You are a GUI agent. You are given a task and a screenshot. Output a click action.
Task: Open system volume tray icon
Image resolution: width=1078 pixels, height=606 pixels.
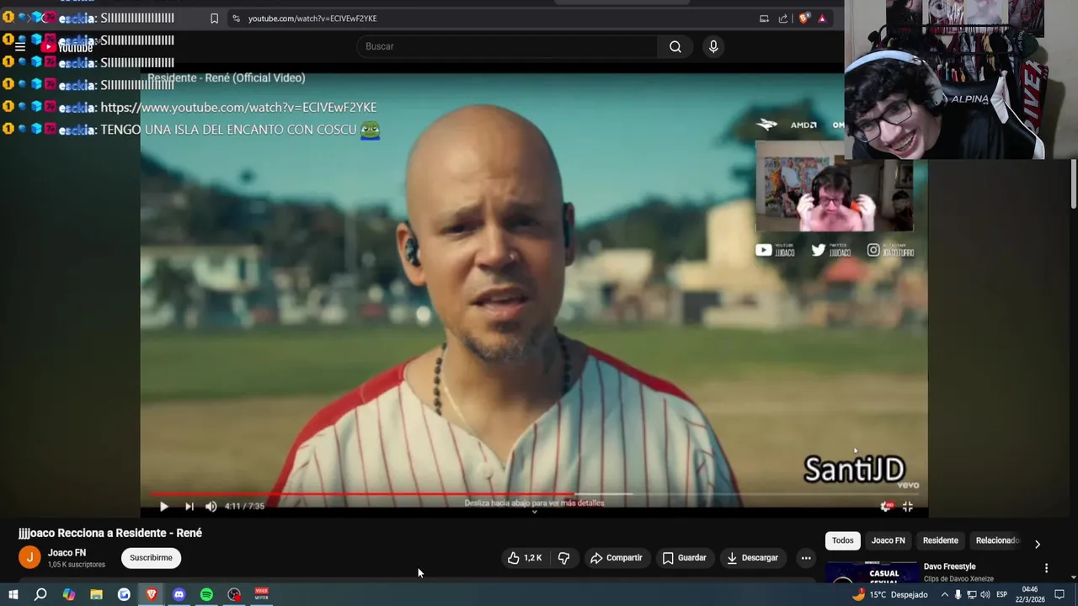click(985, 594)
